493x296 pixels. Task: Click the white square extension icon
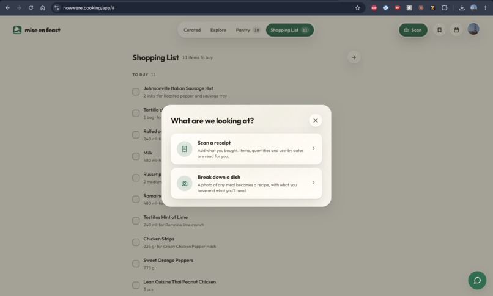tap(409, 8)
